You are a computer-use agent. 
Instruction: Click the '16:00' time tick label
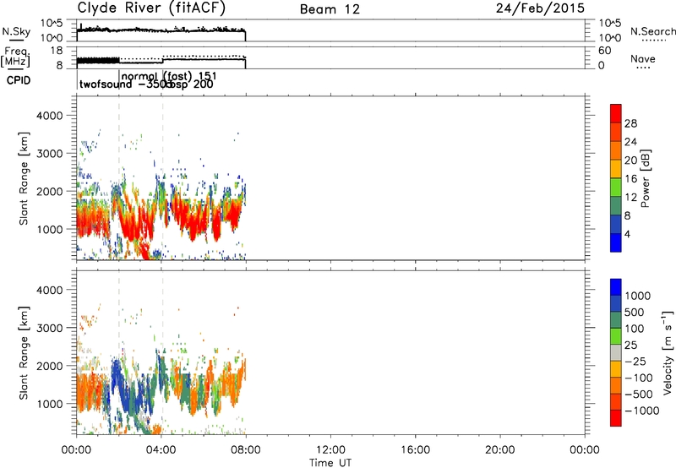(415, 450)
